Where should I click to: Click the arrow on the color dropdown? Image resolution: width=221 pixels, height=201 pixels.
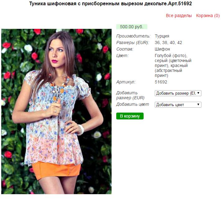tap(198, 104)
